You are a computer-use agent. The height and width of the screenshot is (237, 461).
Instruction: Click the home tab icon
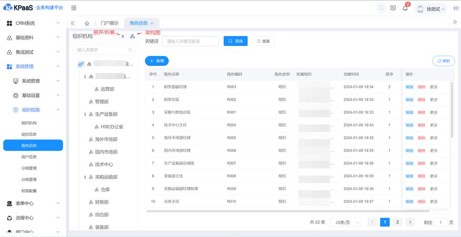click(x=87, y=23)
